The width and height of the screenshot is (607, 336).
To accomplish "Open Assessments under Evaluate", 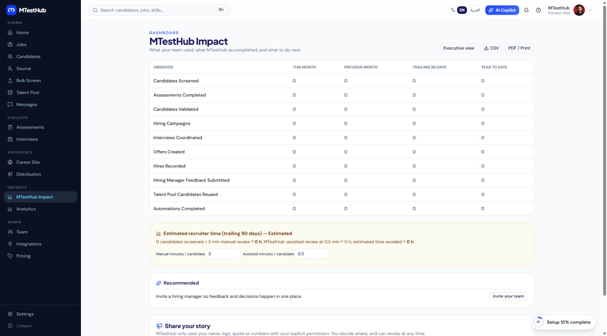I will pos(40,127).
